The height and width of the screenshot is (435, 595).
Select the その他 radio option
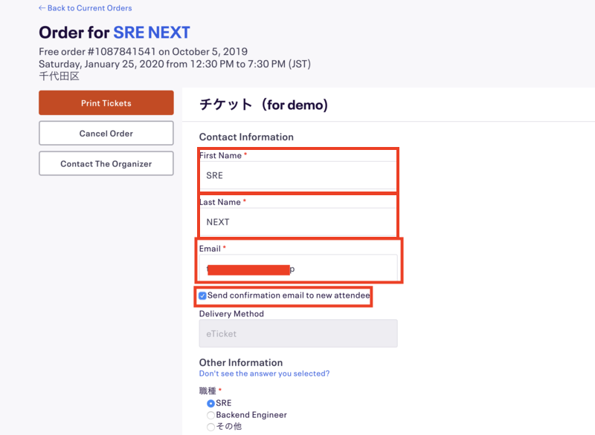[x=210, y=427]
